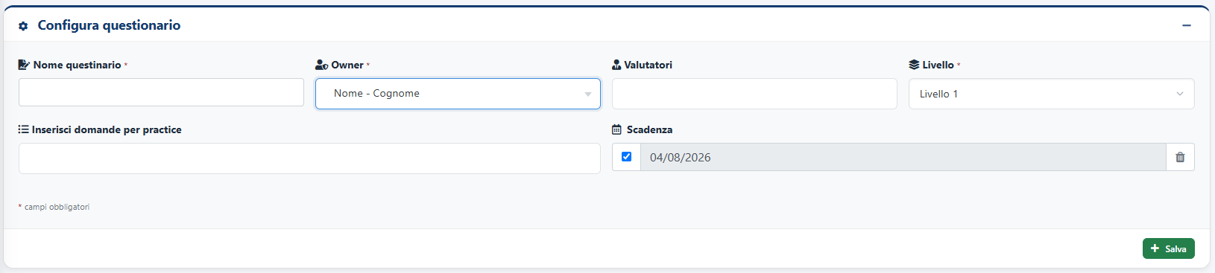Click the user icon next to Owner label
This screenshot has width=1215, height=273.
point(322,65)
